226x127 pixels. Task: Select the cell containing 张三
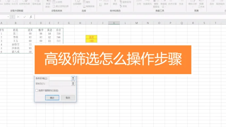click(x=16, y=34)
